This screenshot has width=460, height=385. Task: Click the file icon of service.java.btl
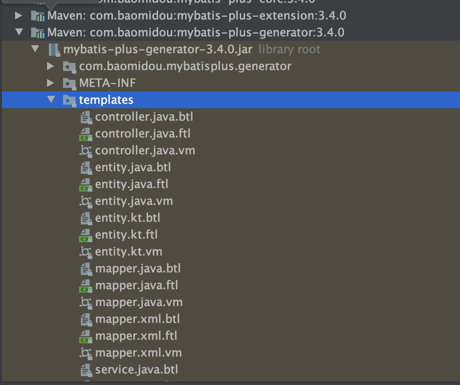pyautogui.click(x=86, y=370)
